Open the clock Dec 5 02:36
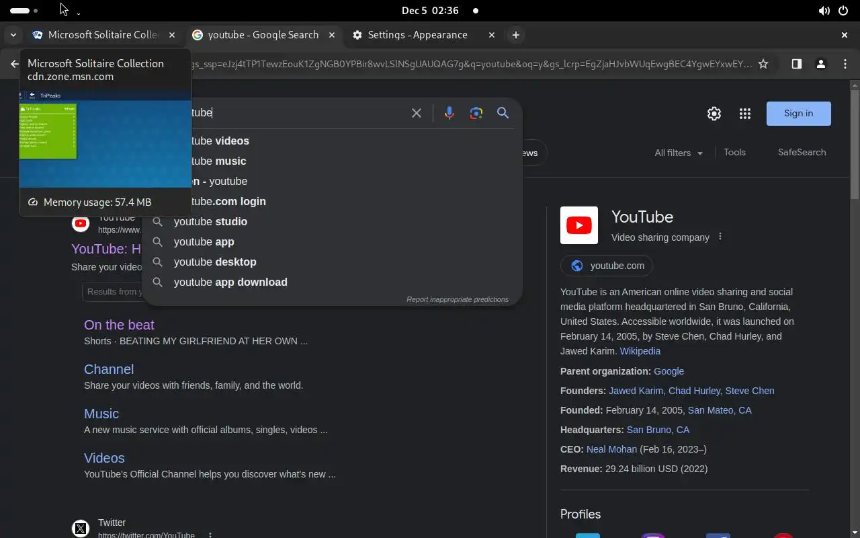860x538 pixels. [430, 11]
